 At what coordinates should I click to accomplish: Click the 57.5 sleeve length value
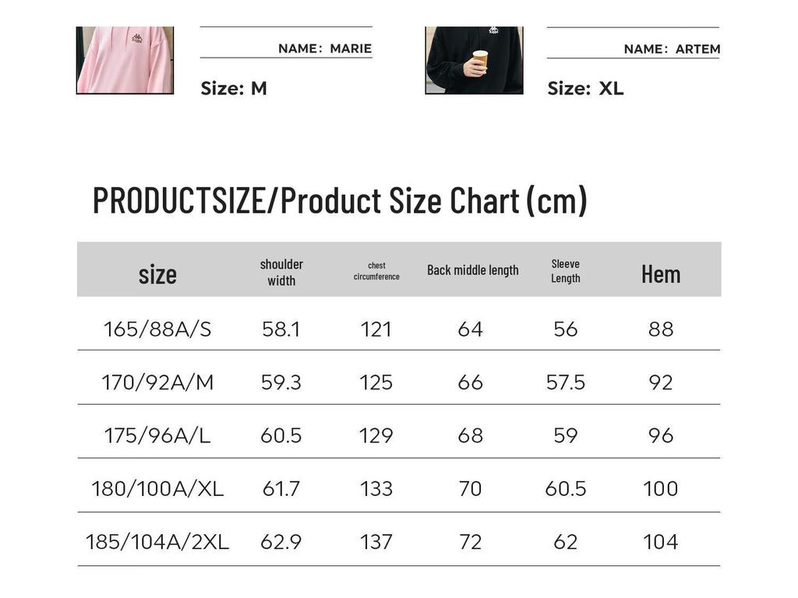click(566, 382)
